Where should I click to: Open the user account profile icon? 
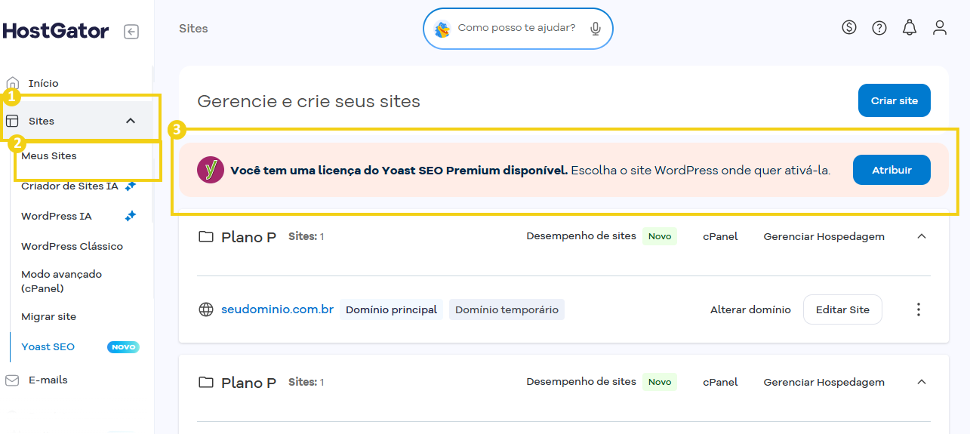coord(940,28)
